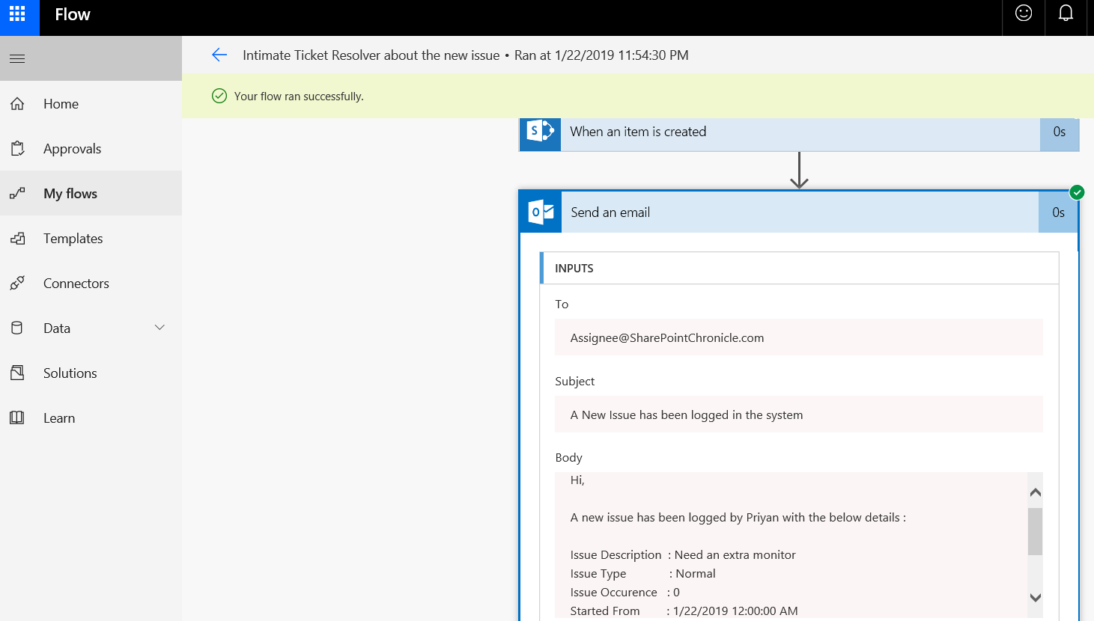
Task: Click the Data database icon
Action: tap(17, 328)
